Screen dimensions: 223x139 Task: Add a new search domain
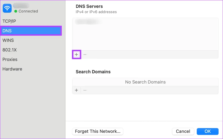coord(76,90)
